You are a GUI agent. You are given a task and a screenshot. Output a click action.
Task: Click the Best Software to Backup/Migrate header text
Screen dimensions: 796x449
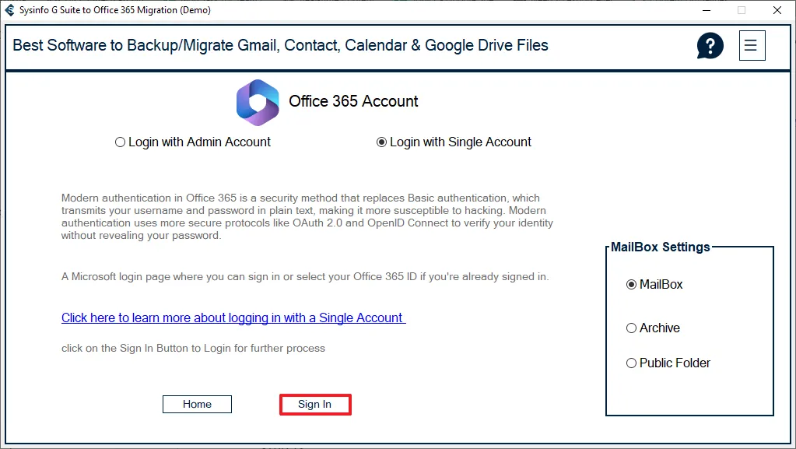(280, 45)
